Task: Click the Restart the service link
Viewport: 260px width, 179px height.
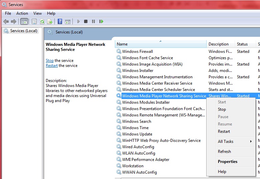Action: point(52,66)
